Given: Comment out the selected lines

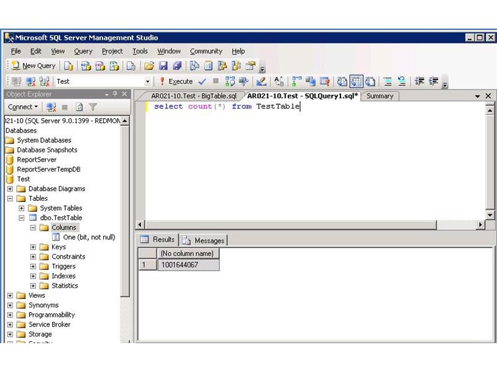Looking at the screenshot, I should click(388, 81).
